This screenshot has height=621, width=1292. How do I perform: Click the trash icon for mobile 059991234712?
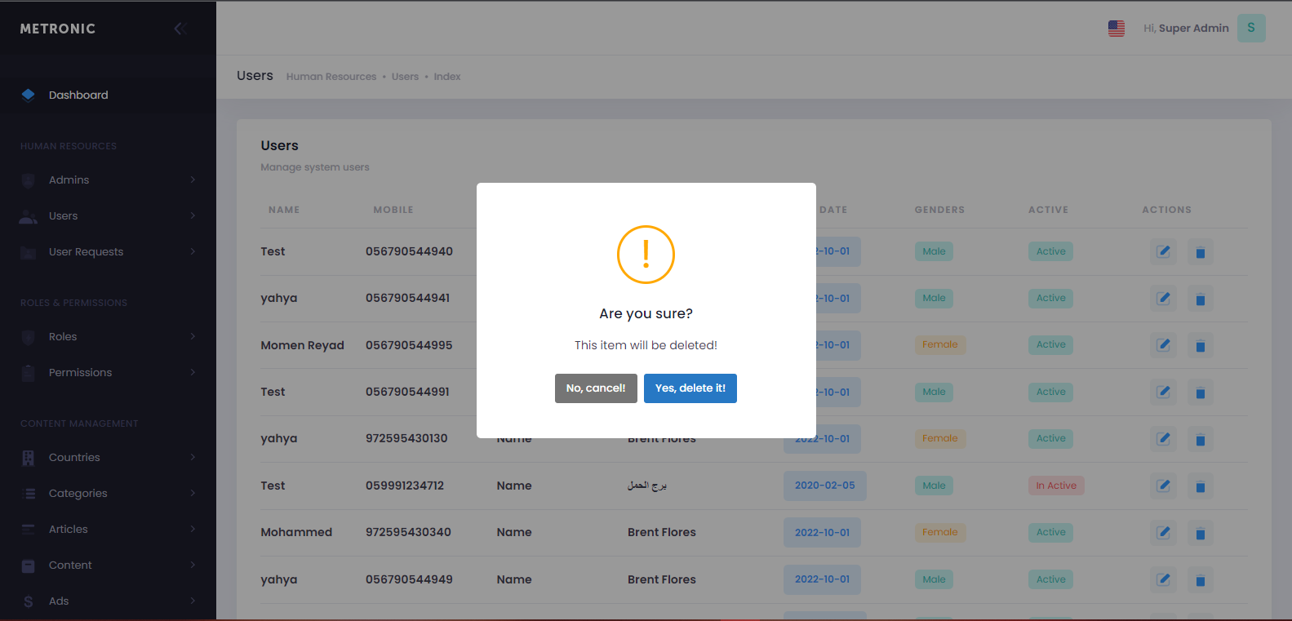point(1200,486)
